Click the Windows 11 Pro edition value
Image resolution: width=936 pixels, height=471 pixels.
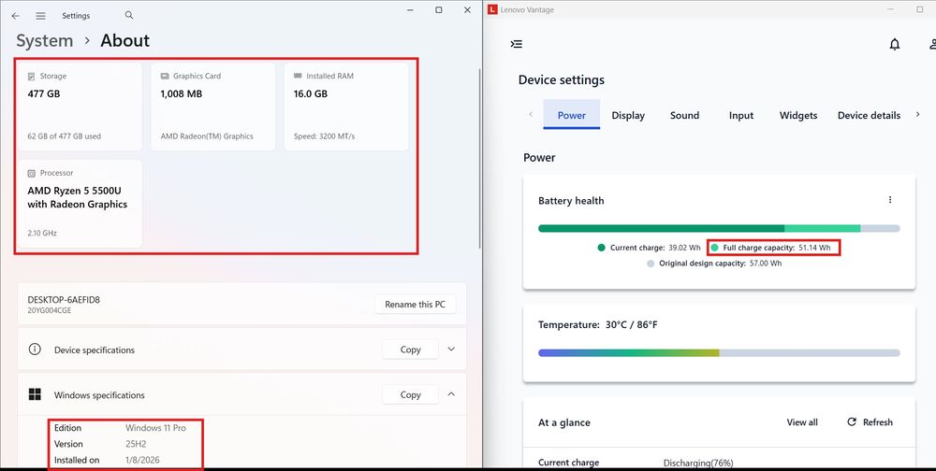[x=155, y=428]
